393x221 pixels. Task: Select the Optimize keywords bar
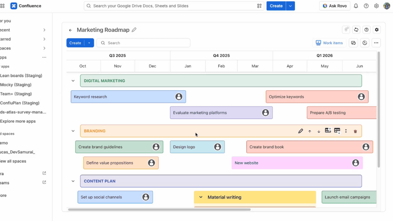(x=317, y=97)
